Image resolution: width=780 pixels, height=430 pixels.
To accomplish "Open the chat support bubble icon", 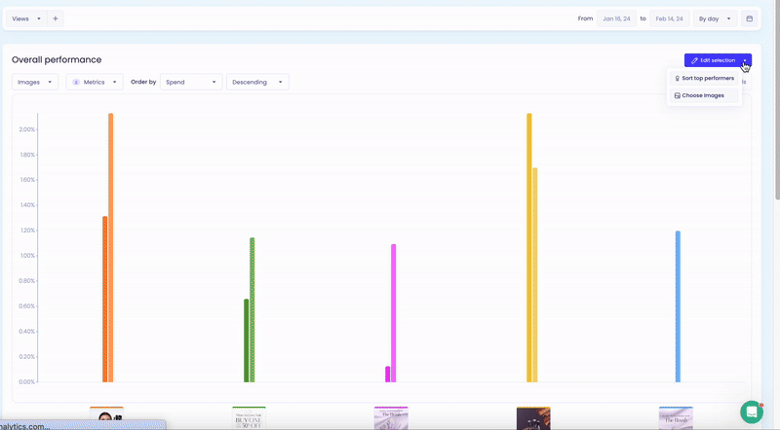I will click(751, 412).
